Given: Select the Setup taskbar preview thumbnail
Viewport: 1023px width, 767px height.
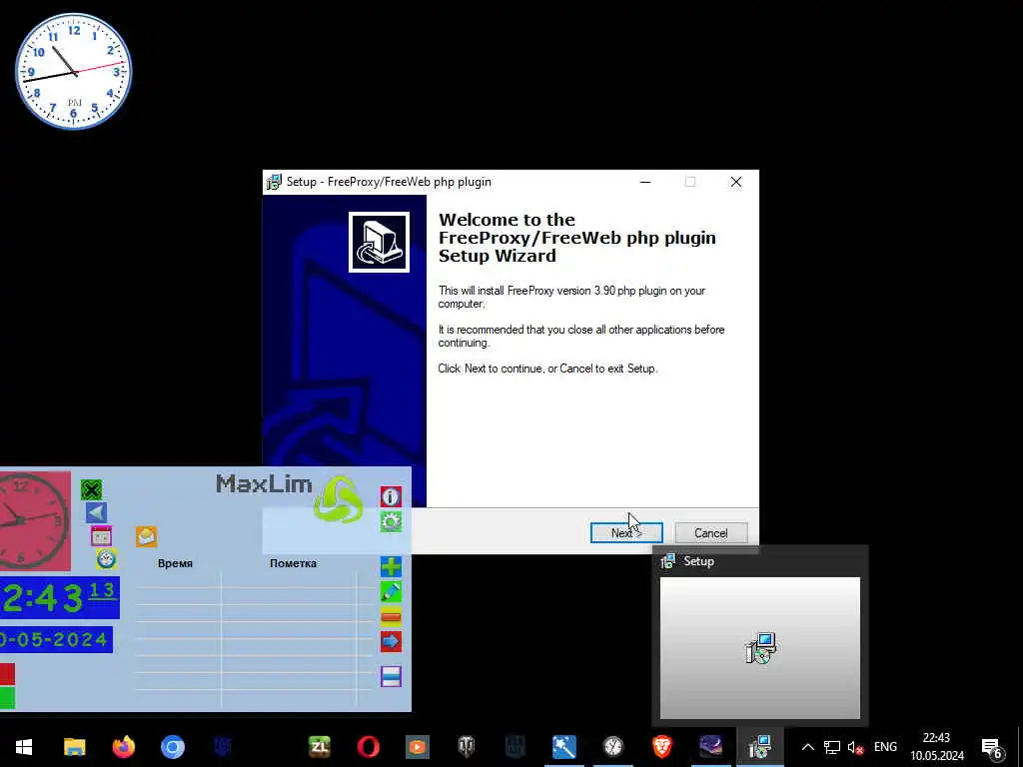Looking at the screenshot, I should pos(760,647).
